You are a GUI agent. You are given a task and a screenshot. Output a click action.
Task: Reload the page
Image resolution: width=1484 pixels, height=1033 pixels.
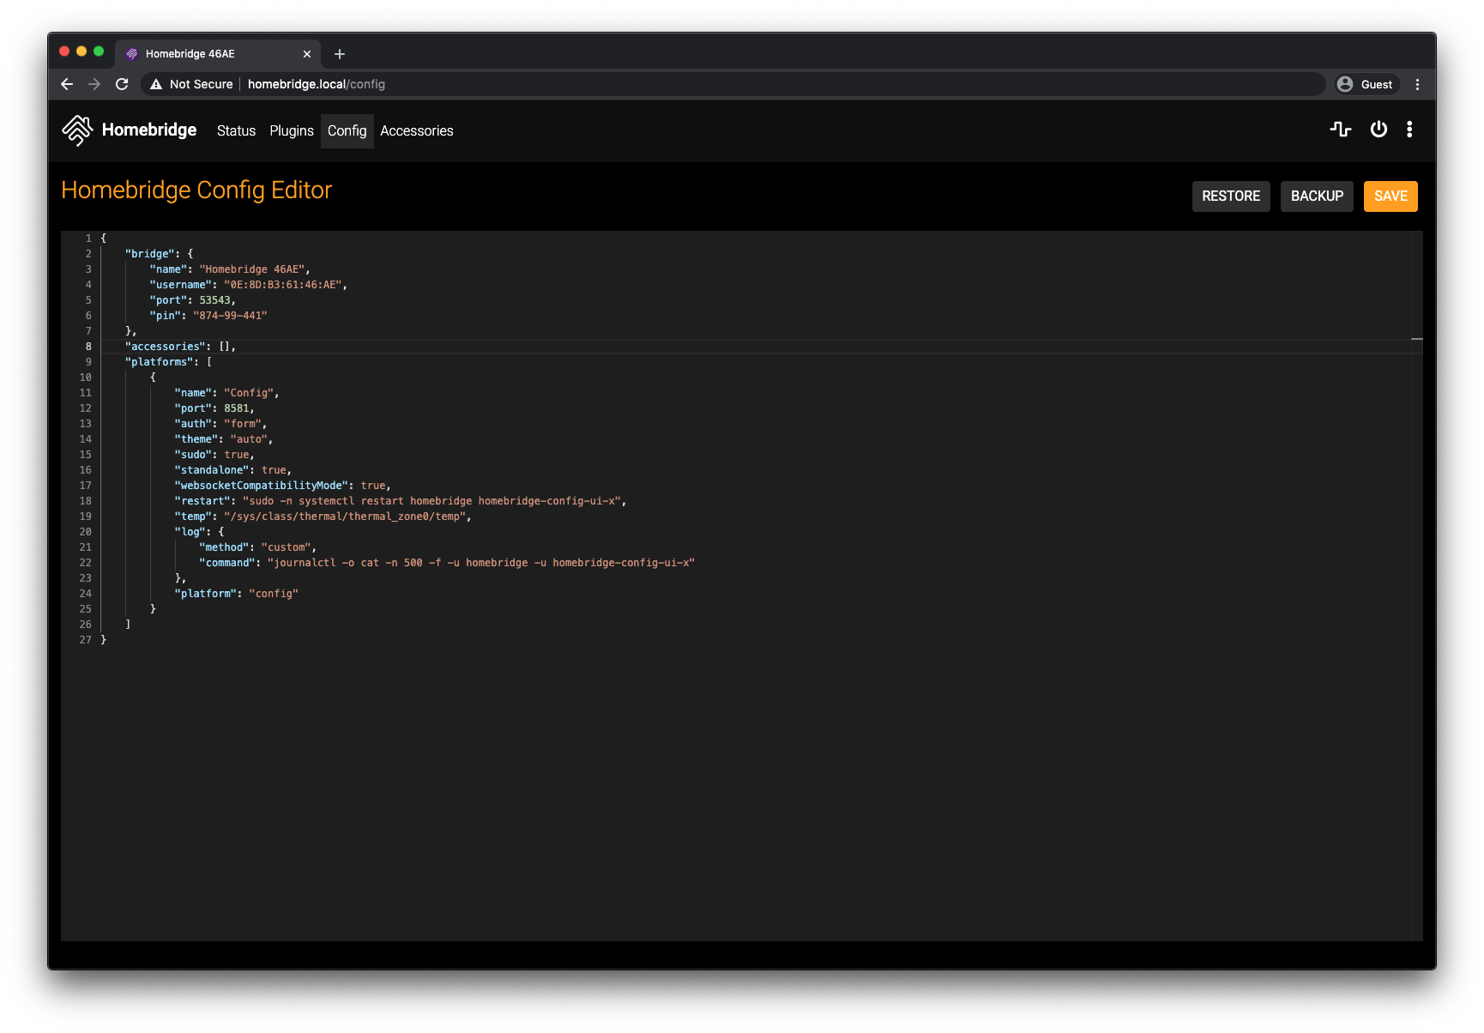click(x=122, y=84)
